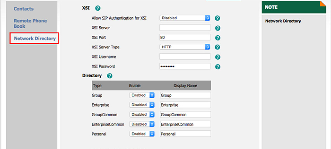The width and height of the screenshot is (331, 149).
Task: Open the Contacts sidebar item
Action: point(23,9)
